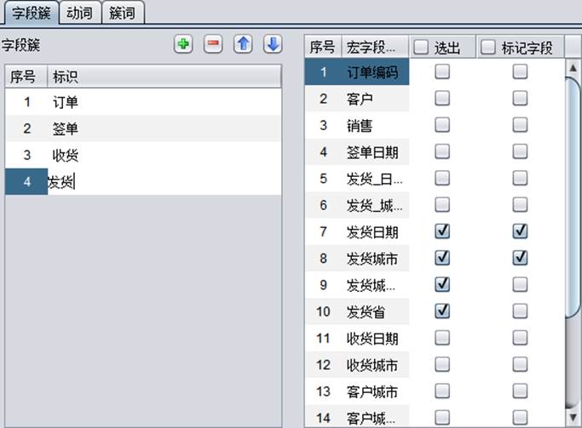The image size is (582, 428).
Task: Click the scrollbar up arrow on the right table
Action: click(x=573, y=67)
